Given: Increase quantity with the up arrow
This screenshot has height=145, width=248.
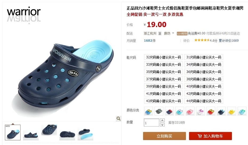Looking at the screenshot, I should pyautogui.click(x=162, y=120).
